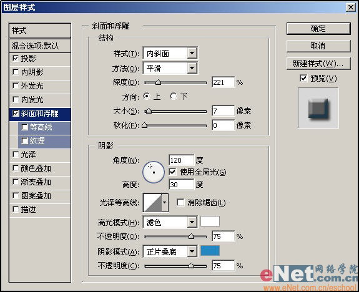Toggle the 投影 checkbox
This screenshot has height=292, width=359.
coord(16,59)
